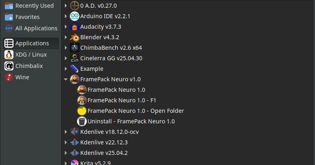Viewport: 315px width, 165px height.
Task: Click the Kdenlive v22.12.3 icon
Action: (x=75, y=142)
